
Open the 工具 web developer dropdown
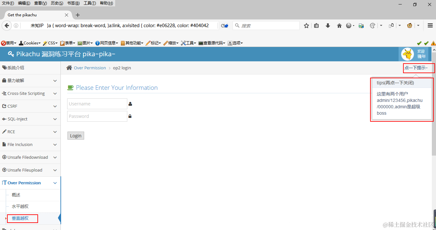coord(188,43)
